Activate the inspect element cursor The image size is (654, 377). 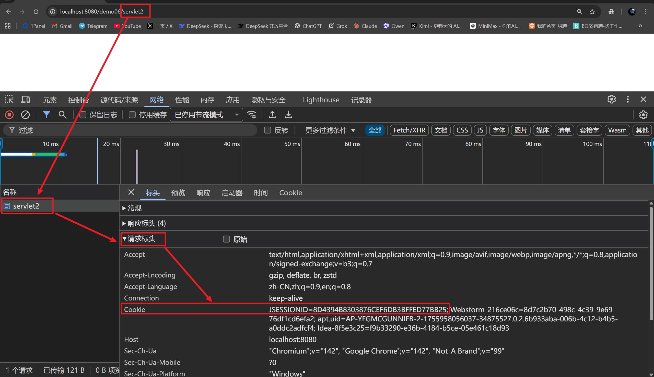point(9,99)
